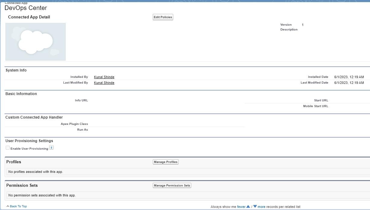Screen dimensions: 370x210
Task: Click the Back To Top arrow icon
Action: (8, 206)
